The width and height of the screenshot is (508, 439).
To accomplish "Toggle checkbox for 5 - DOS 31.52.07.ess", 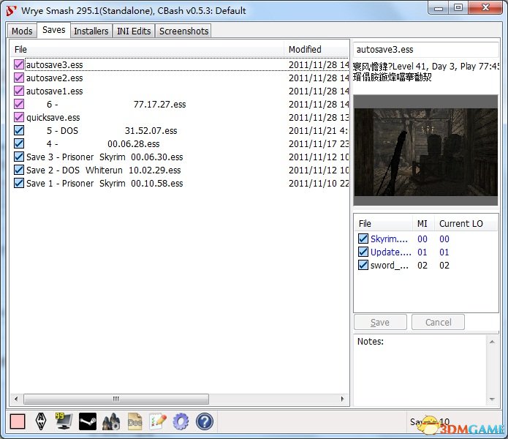I will point(19,130).
